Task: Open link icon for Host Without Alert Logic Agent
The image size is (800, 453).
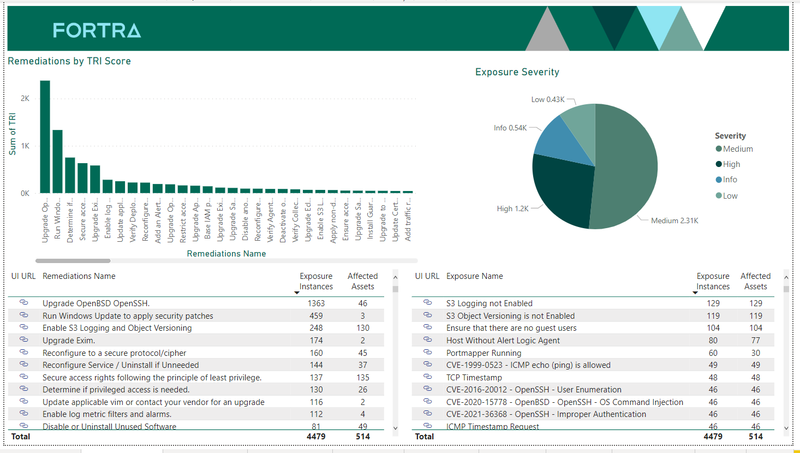Action: pyautogui.click(x=427, y=339)
